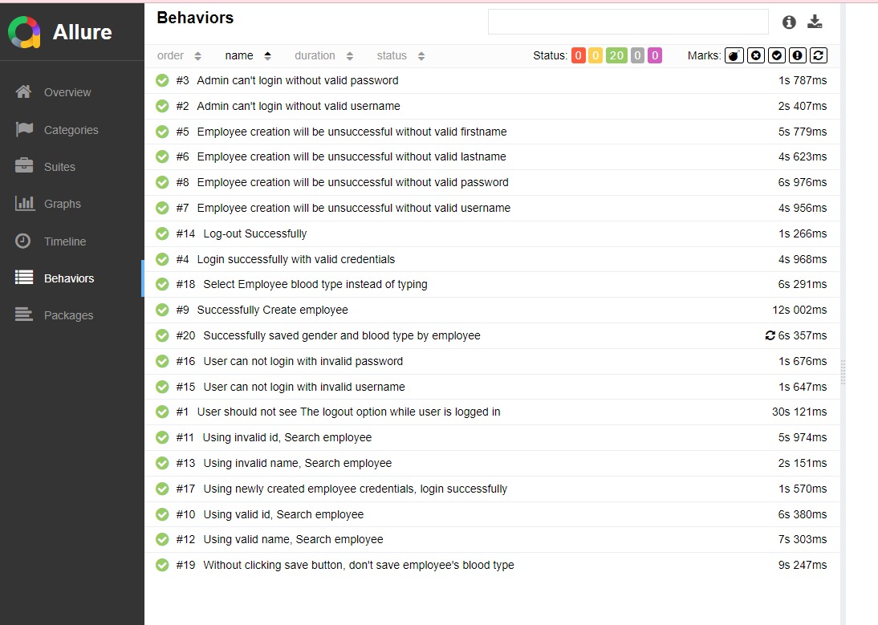
Task: Open Timeline via the clock icon
Action: point(24,241)
